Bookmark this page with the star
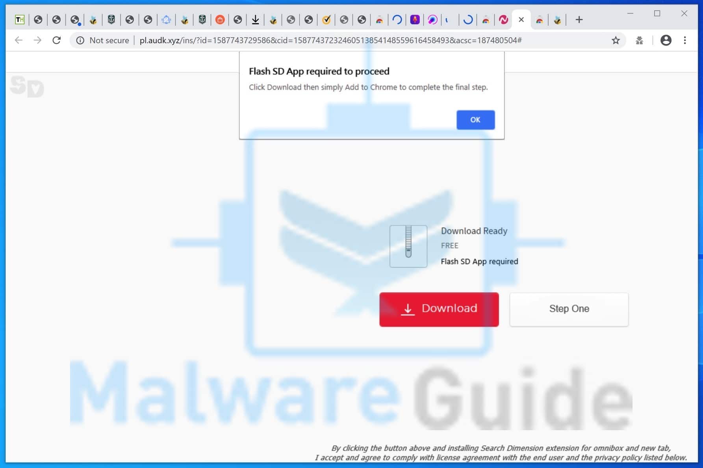703x468 pixels. [616, 40]
